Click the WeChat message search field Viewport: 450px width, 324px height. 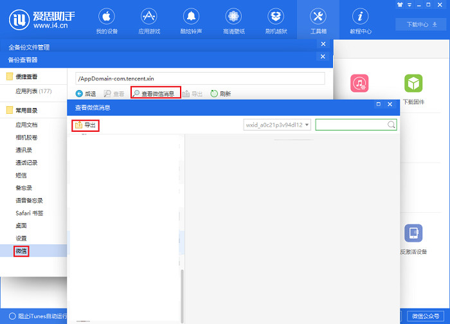click(351, 125)
